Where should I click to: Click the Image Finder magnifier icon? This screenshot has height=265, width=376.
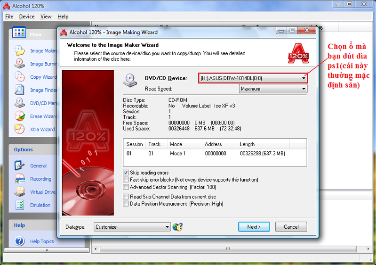(19, 90)
